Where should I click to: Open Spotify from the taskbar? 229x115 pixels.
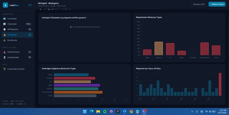[105, 112]
